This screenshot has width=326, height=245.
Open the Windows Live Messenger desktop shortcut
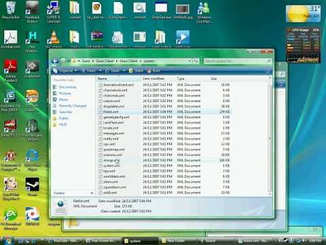pos(204,12)
